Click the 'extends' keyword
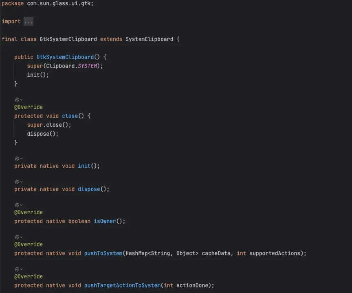 111,39
